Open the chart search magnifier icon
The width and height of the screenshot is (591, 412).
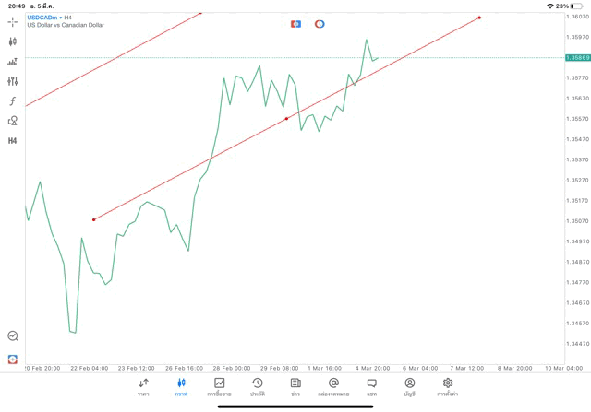[x=12, y=336]
